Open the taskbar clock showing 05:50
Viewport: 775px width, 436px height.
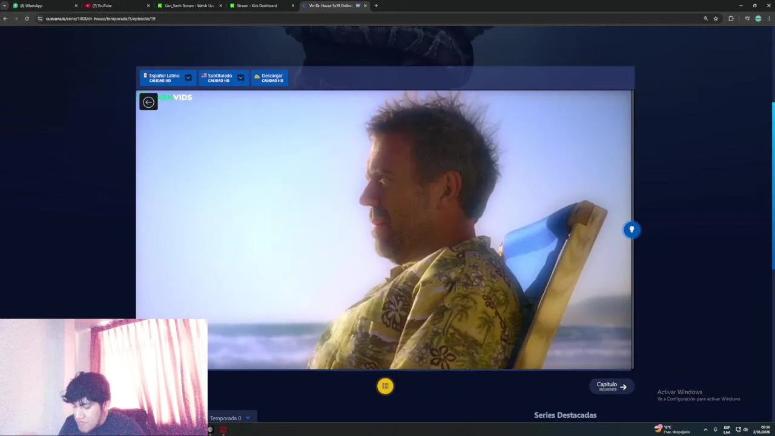(x=762, y=429)
